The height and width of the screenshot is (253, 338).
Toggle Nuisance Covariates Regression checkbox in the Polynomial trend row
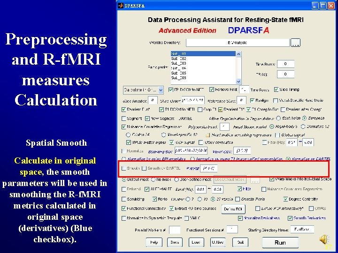pos(124,126)
